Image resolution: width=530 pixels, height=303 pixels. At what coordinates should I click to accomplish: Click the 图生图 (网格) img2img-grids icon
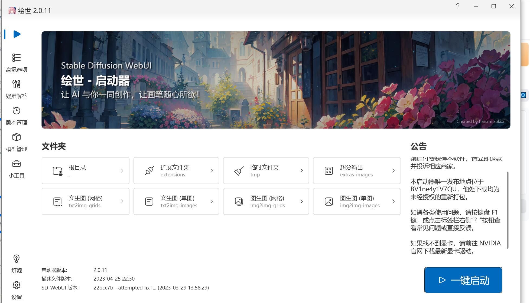239,202
